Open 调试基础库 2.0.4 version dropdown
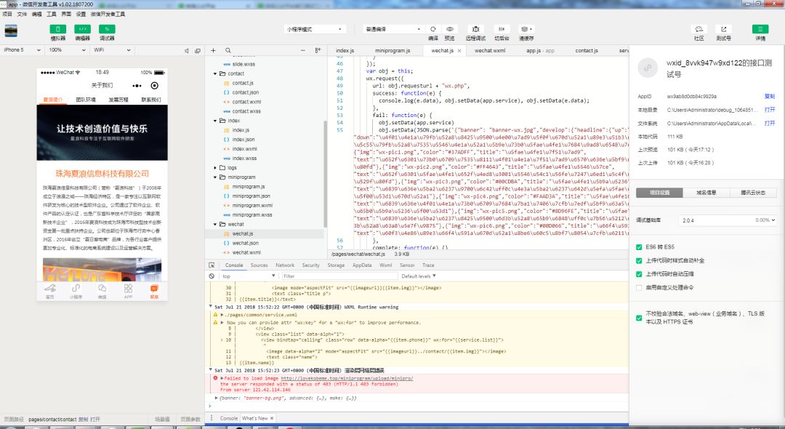The height and width of the screenshot is (429, 785). [728, 220]
